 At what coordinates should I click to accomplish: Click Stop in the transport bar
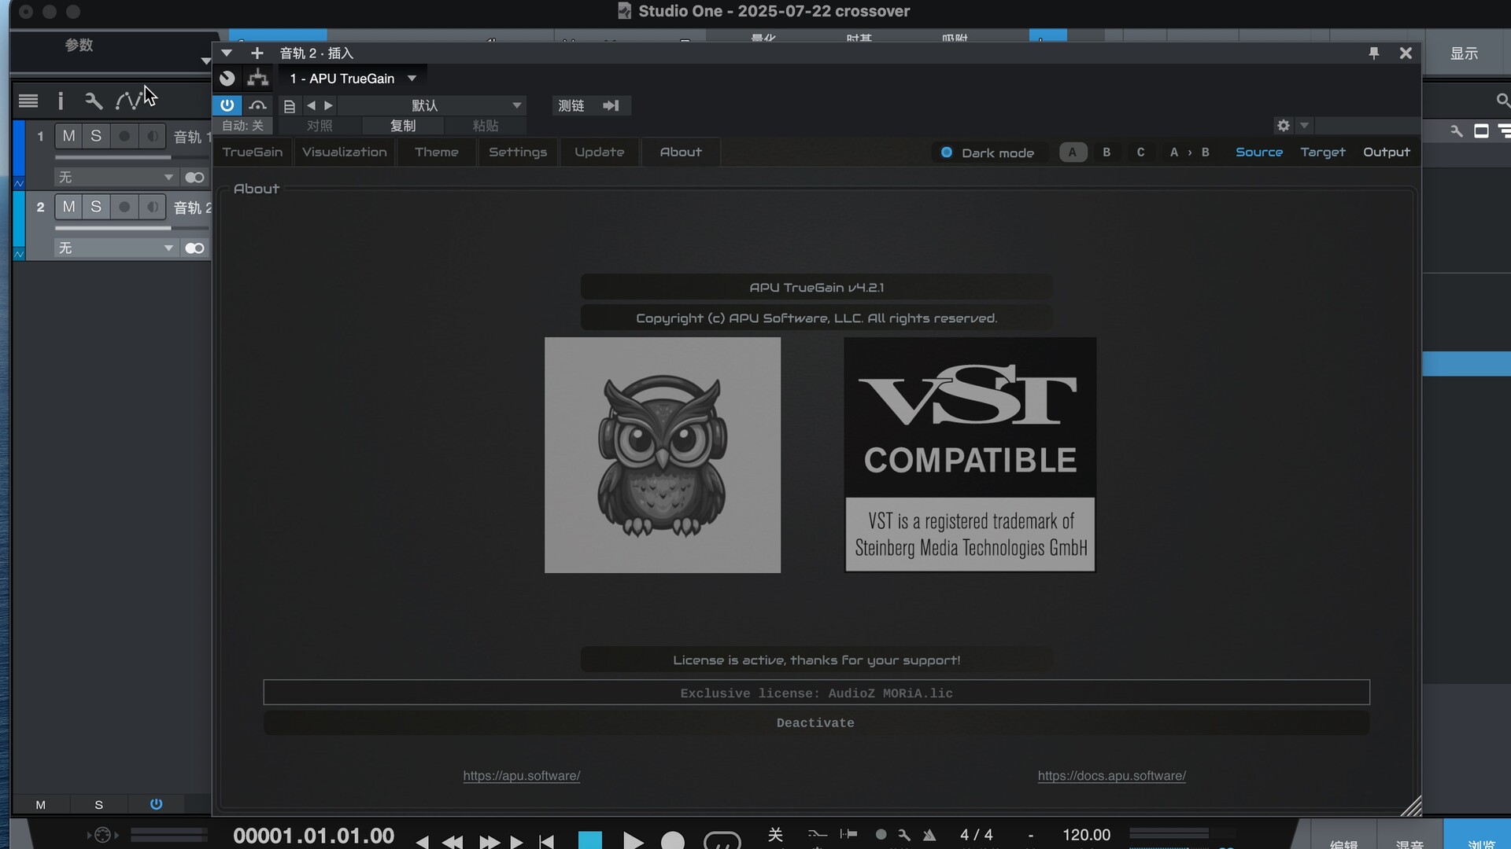tap(590, 841)
